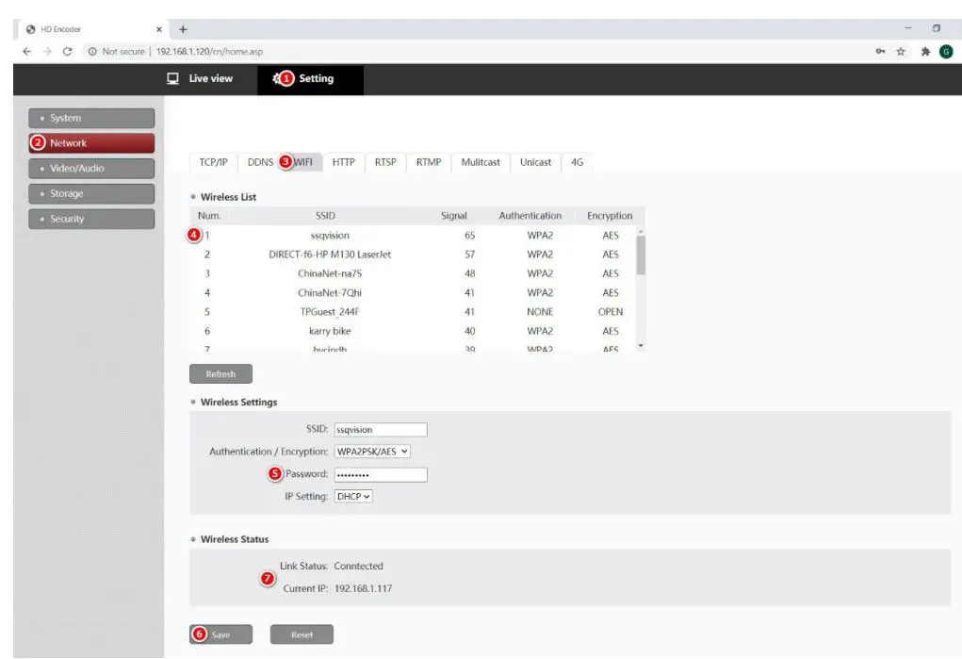This screenshot has width=962, height=659.
Task: Select System in the sidebar
Action: tap(91, 118)
